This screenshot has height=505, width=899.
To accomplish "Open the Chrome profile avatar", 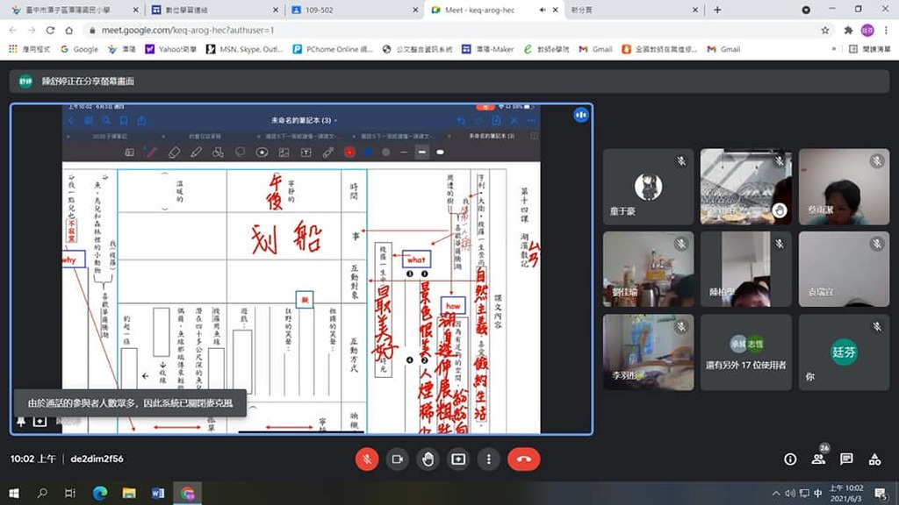I will pos(867,30).
